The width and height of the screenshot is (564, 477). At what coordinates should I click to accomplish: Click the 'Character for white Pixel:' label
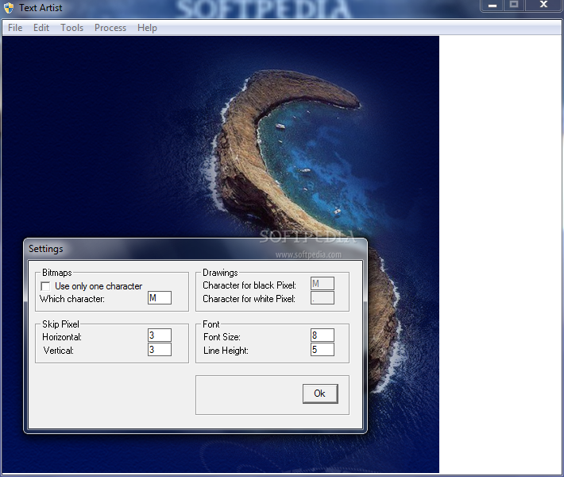[x=249, y=299]
